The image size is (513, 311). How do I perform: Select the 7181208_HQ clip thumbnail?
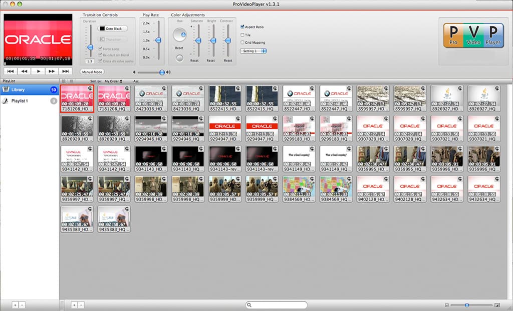coord(114,98)
